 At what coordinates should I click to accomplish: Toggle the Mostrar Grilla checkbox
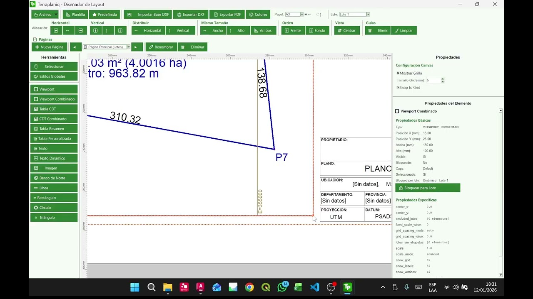(398, 73)
